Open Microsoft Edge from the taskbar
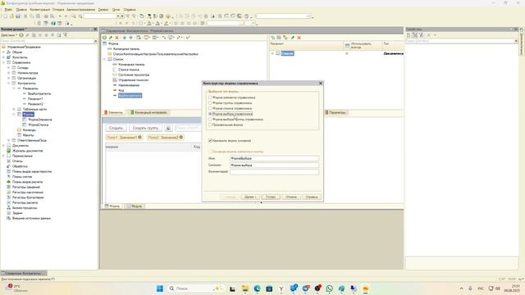The image size is (525, 295). [x=257, y=288]
